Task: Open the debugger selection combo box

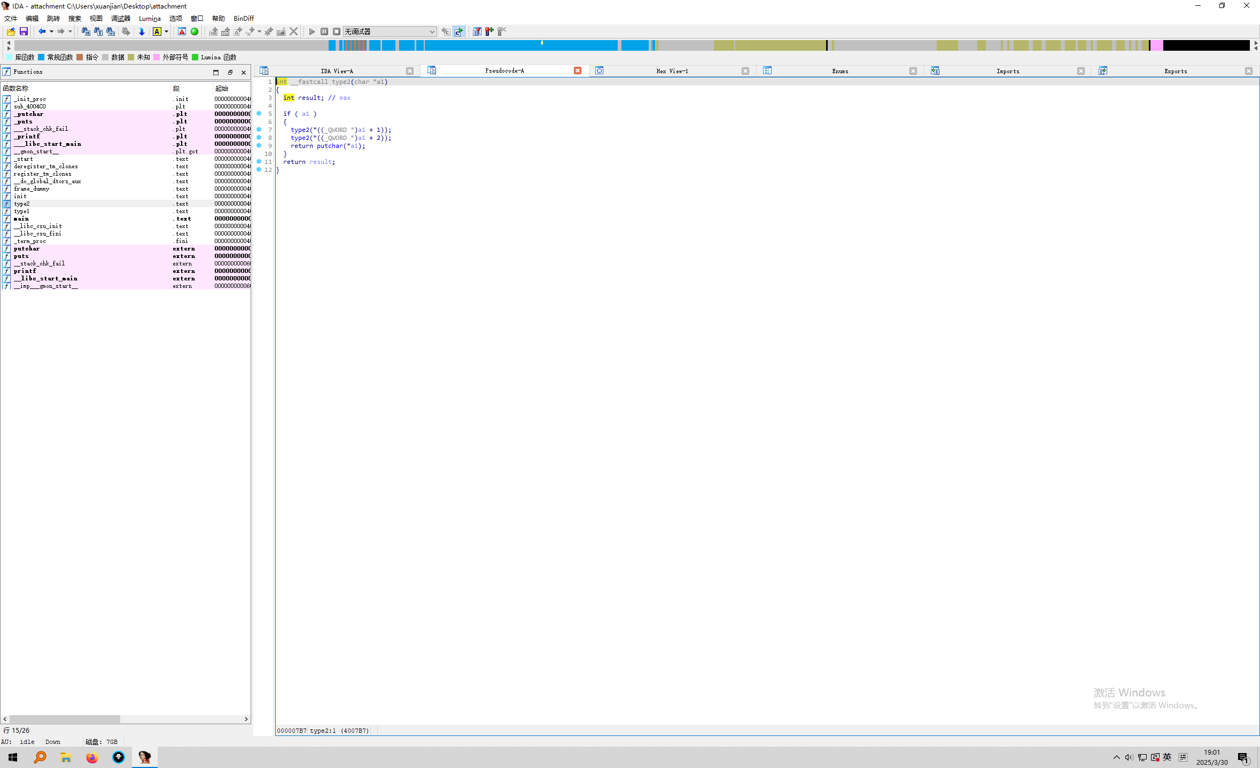Action: [x=390, y=32]
